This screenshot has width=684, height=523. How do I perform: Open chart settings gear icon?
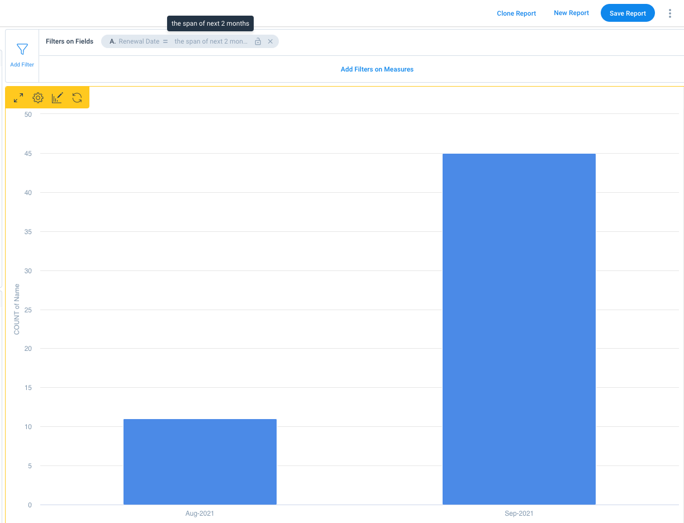38,98
